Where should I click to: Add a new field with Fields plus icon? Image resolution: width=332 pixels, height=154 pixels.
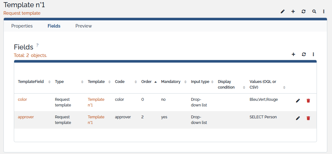pyautogui.click(x=293, y=54)
